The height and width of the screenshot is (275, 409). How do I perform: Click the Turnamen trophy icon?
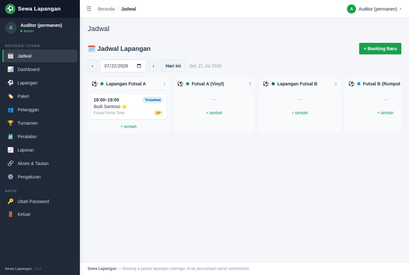[x=11, y=123]
